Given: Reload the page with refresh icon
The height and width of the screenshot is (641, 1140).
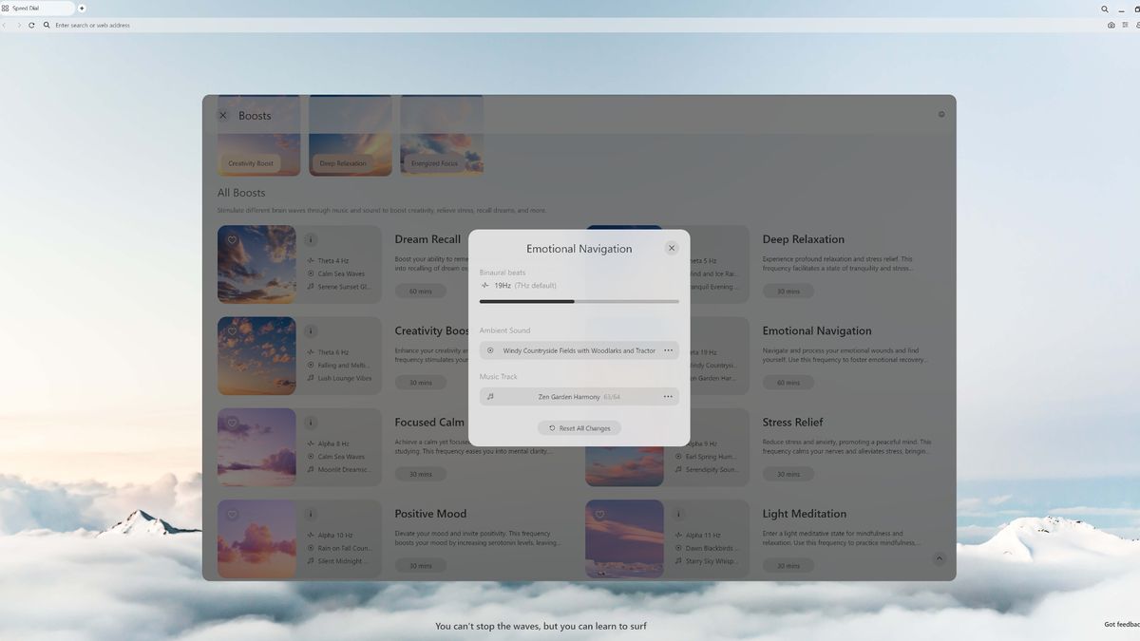Looking at the screenshot, I should (31, 25).
